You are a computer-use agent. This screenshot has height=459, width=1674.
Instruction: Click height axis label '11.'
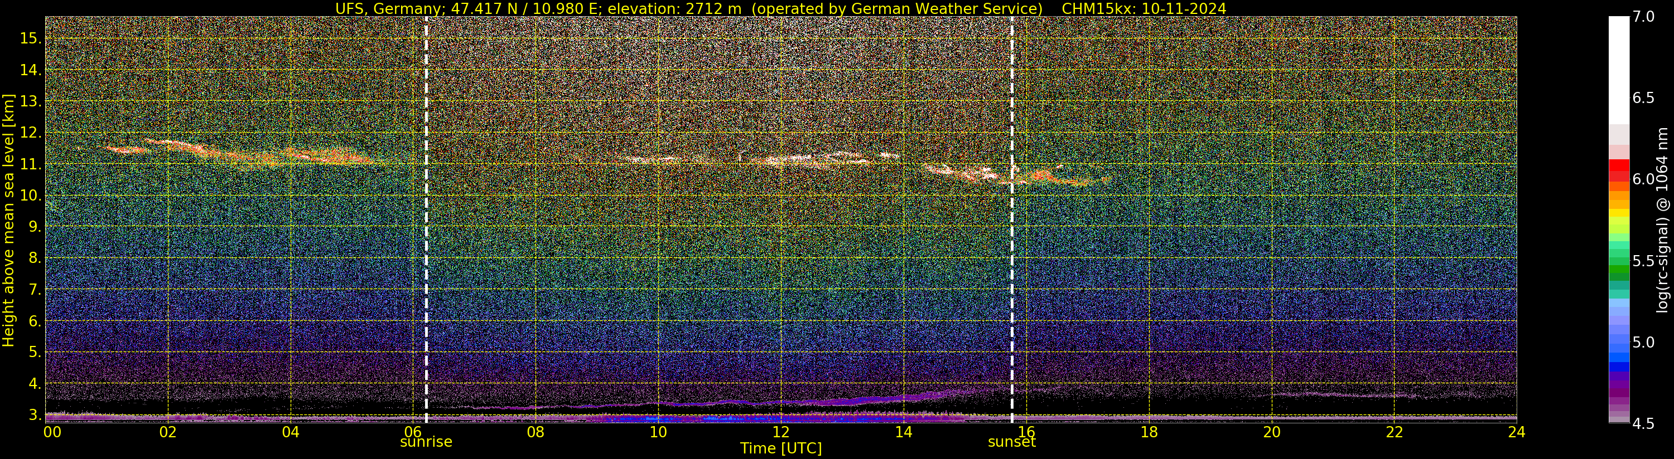click(x=31, y=164)
